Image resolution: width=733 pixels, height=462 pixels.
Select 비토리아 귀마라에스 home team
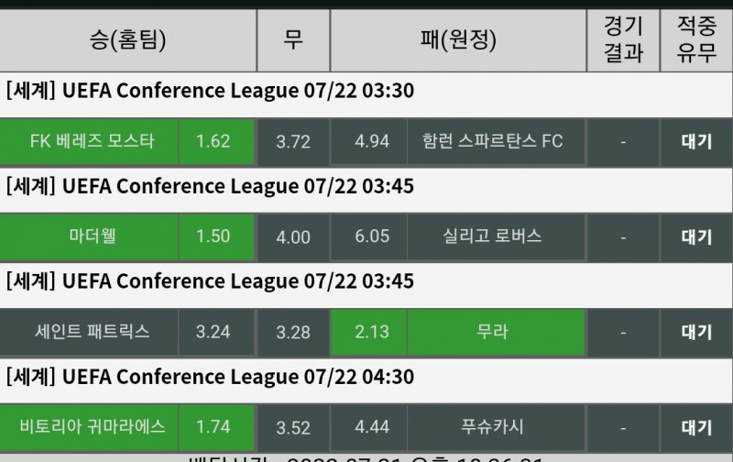[x=91, y=427]
